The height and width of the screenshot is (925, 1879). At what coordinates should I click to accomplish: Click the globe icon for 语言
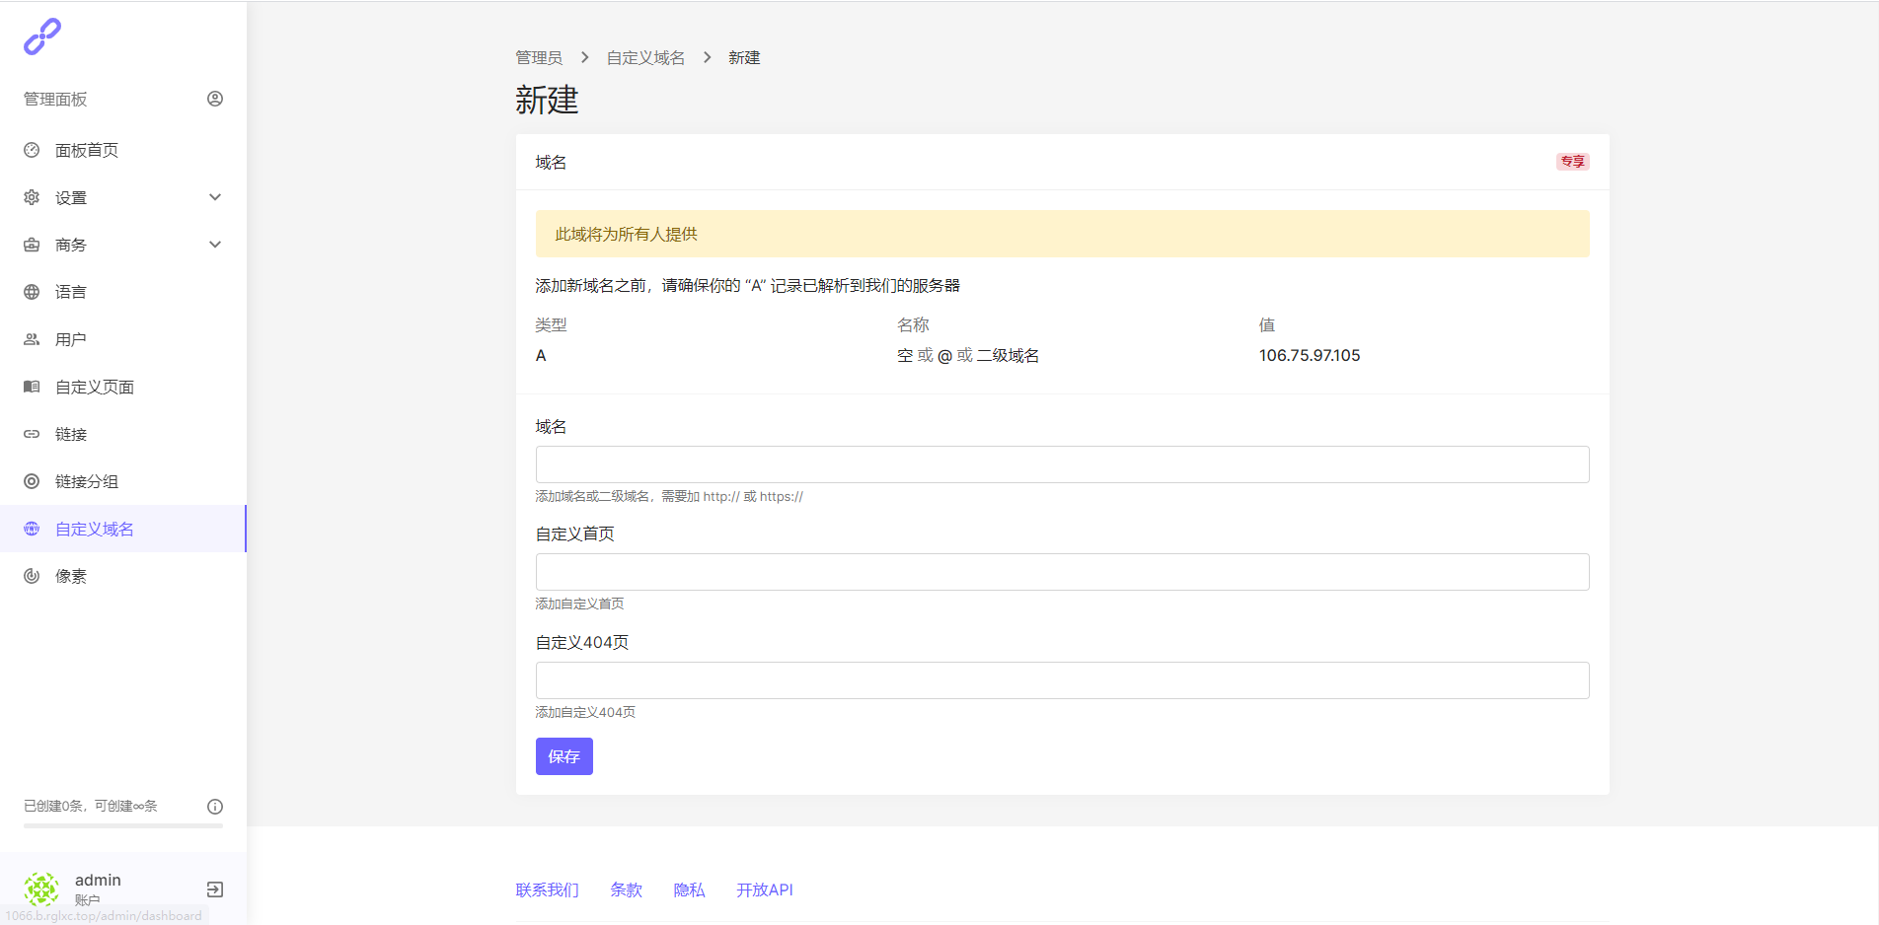(32, 292)
